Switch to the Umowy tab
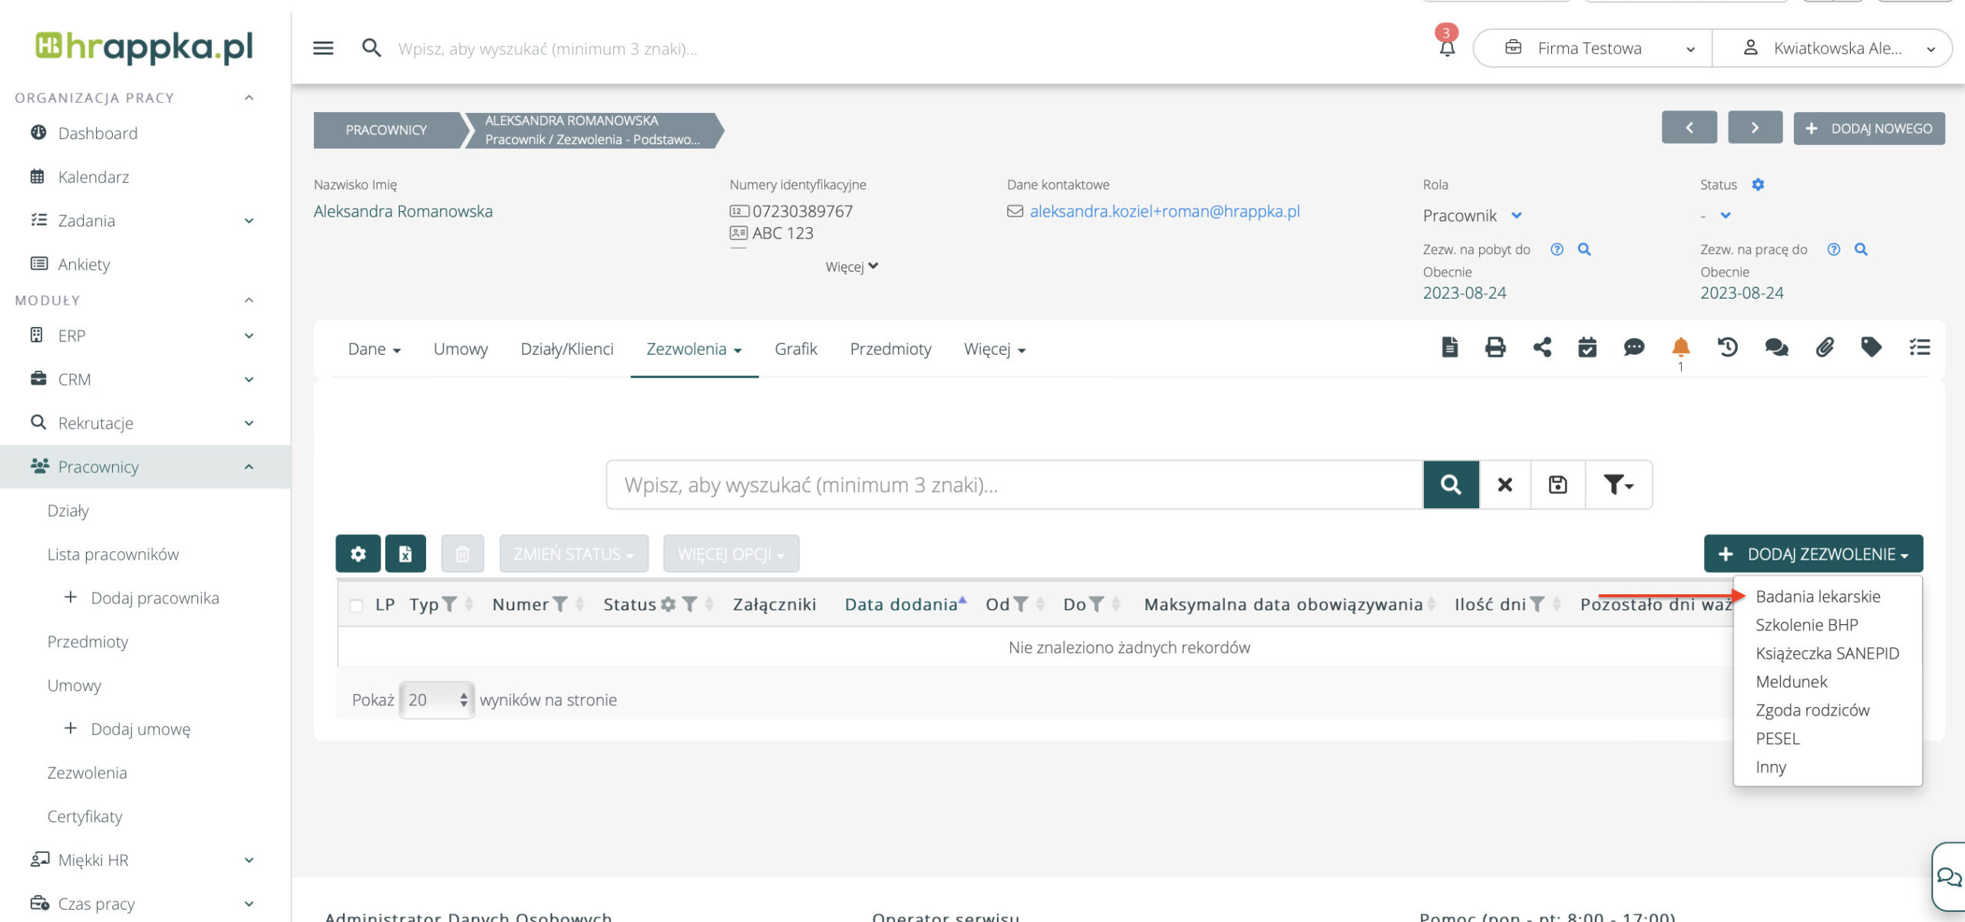This screenshot has width=1965, height=922. pyautogui.click(x=461, y=349)
